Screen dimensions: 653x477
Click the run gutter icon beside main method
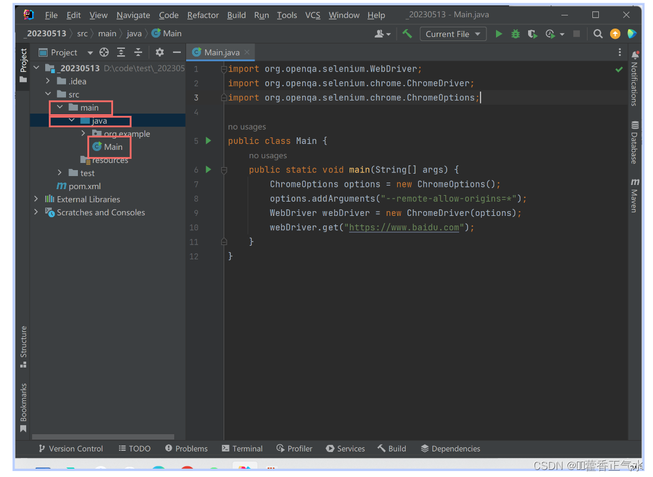pyautogui.click(x=207, y=170)
